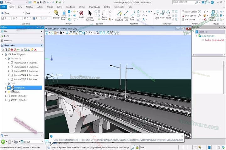Click Pan View hand icon
This screenshot has height=150, width=226.
(87, 33)
